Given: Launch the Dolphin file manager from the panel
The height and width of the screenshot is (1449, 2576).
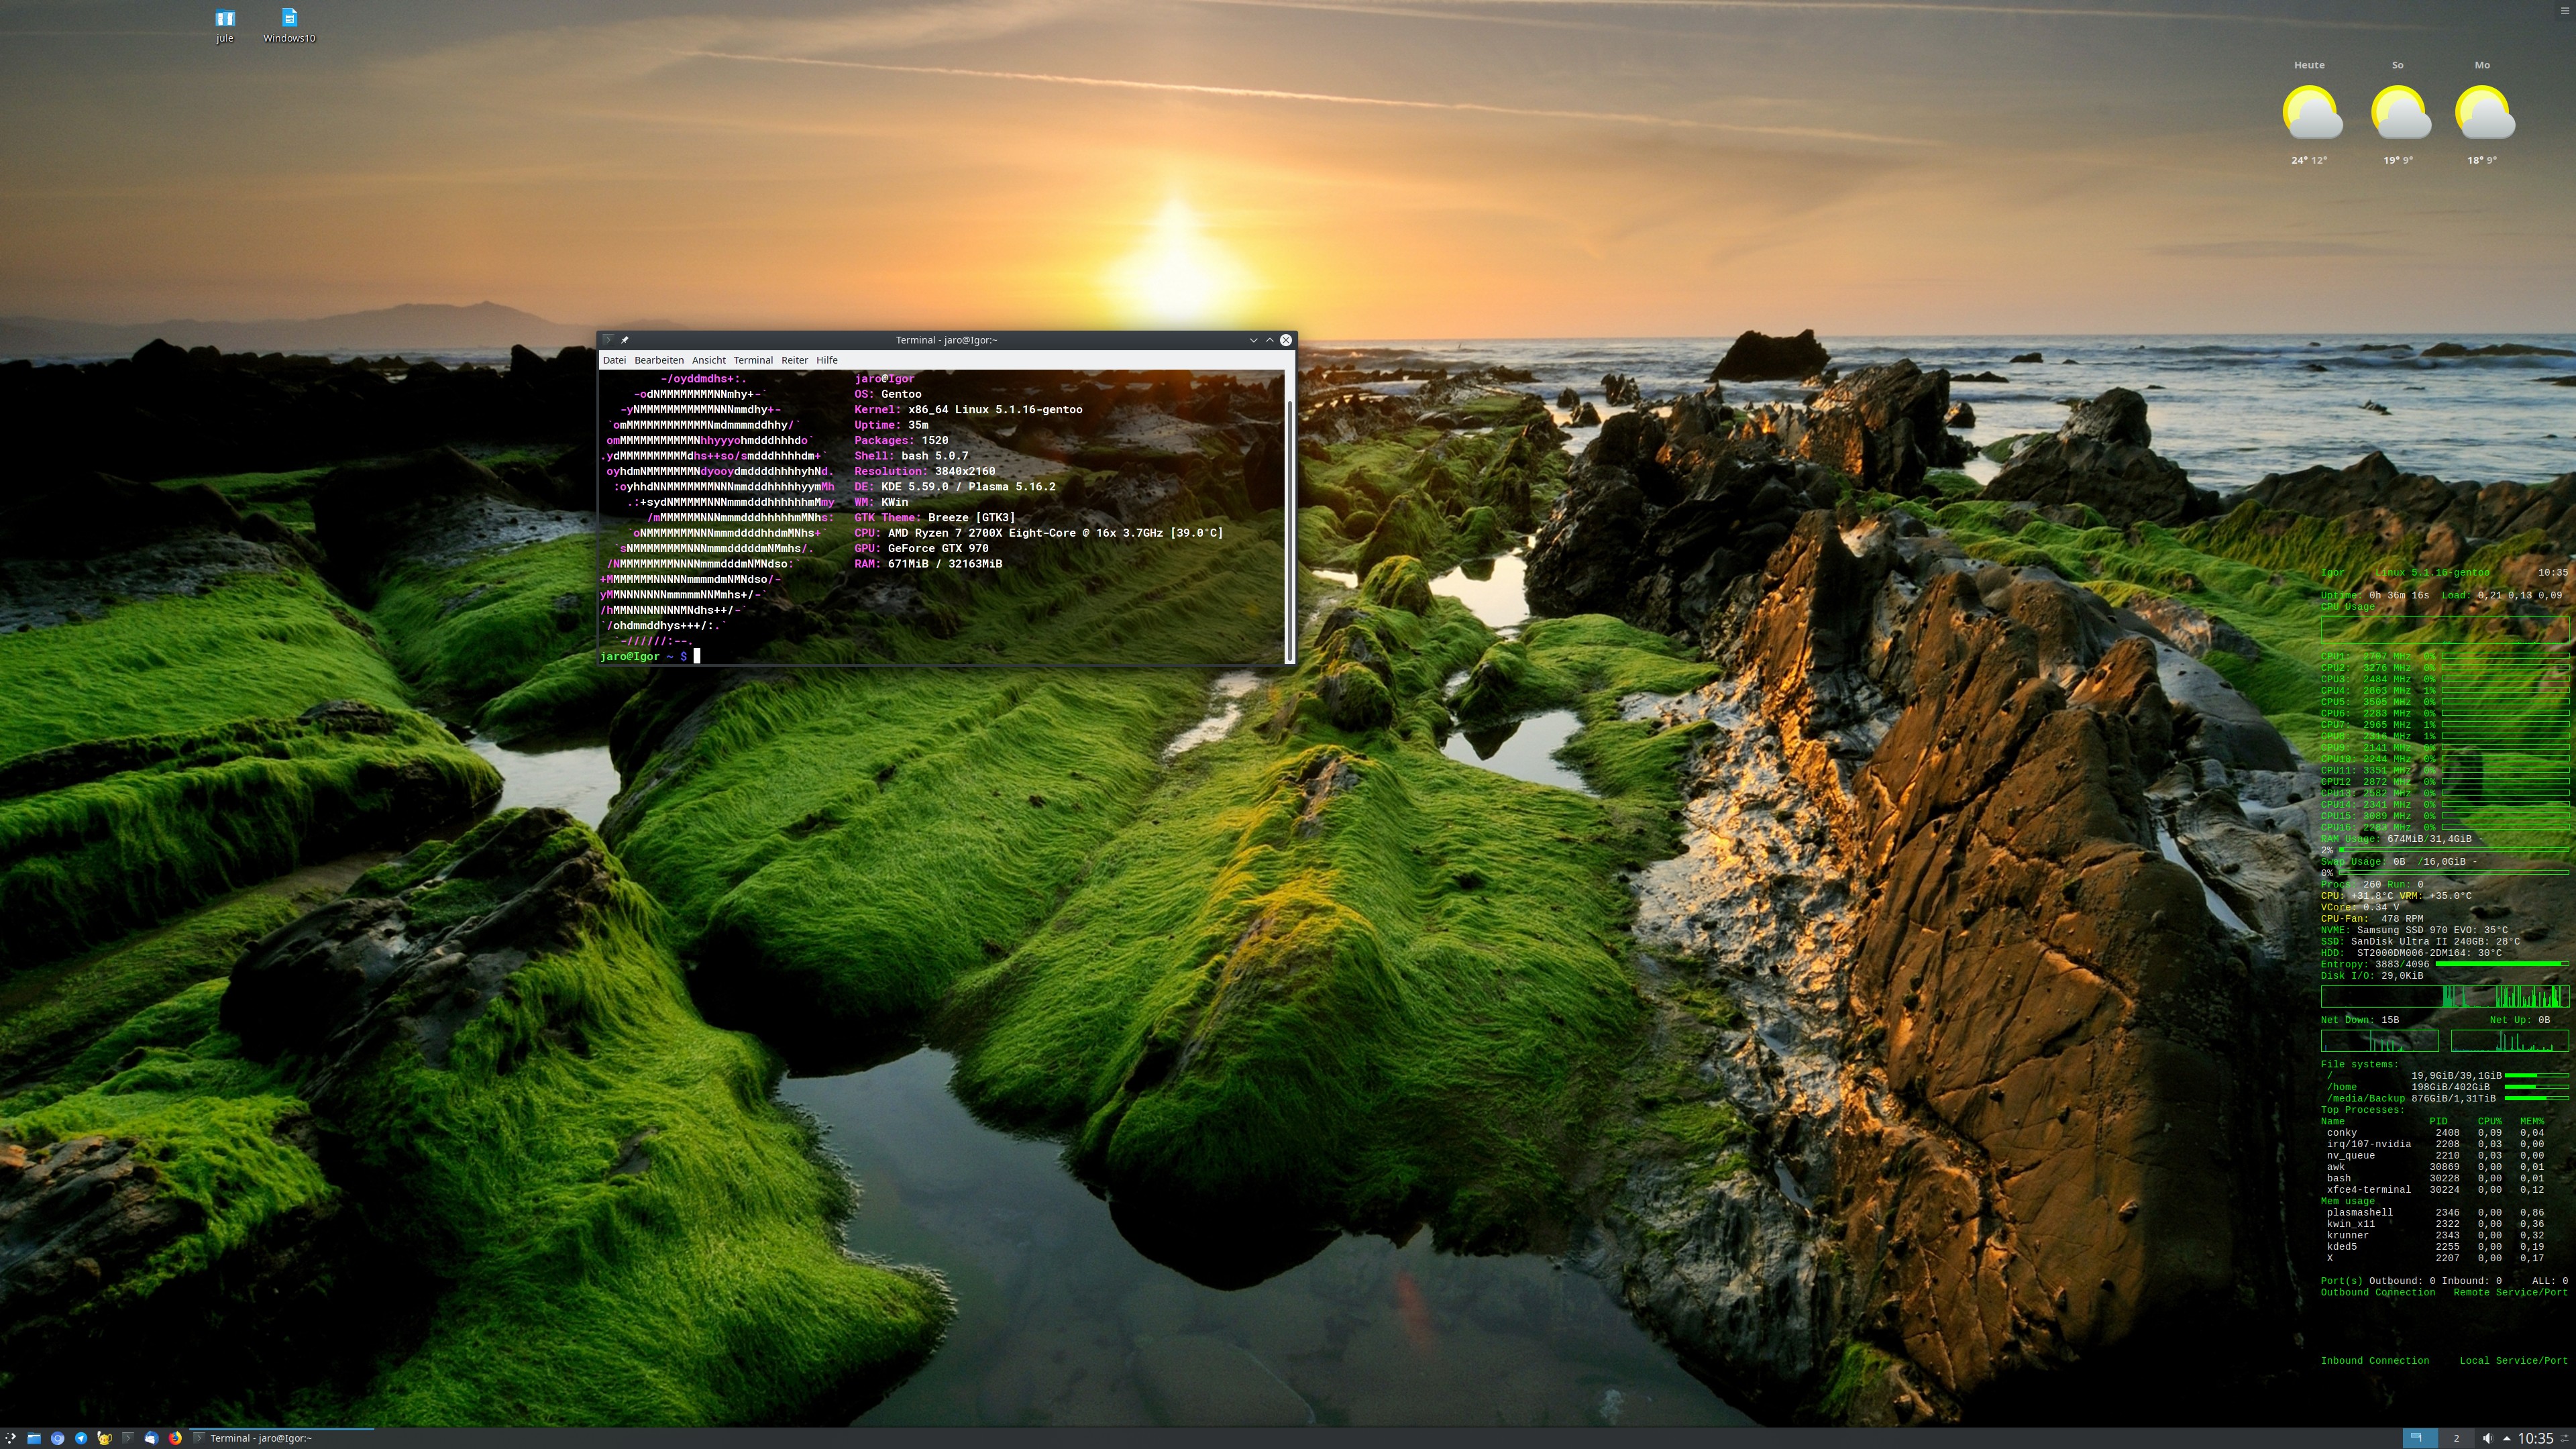Looking at the screenshot, I should (x=34, y=1438).
